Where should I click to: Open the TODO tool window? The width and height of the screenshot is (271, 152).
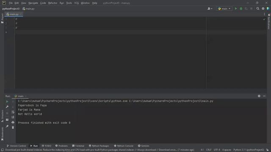tap(46, 146)
